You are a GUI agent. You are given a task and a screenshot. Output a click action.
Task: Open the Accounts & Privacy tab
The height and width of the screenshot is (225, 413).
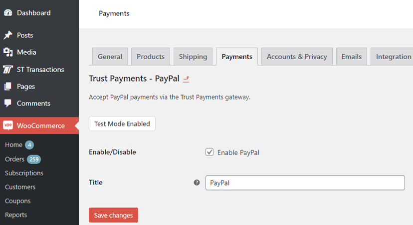pyautogui.click(x=297, y=57)
